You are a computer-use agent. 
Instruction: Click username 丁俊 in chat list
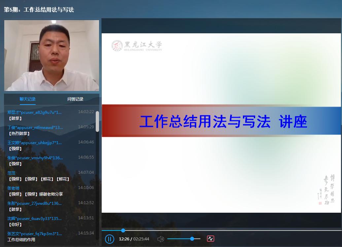35,127
